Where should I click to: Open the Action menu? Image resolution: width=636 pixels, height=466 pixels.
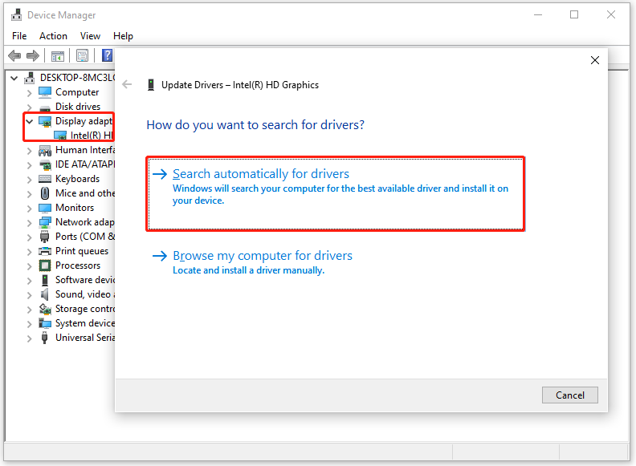[x=53, y=36]
